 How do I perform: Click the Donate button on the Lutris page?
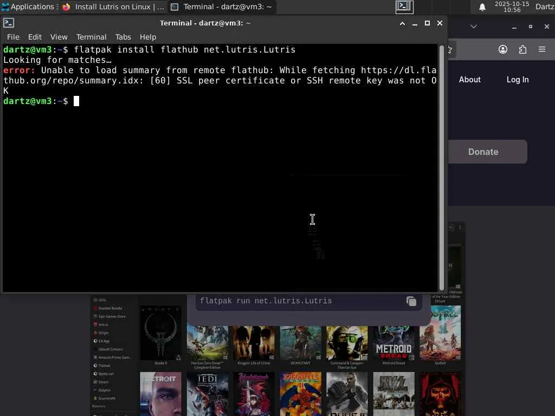tap(488, 152)
